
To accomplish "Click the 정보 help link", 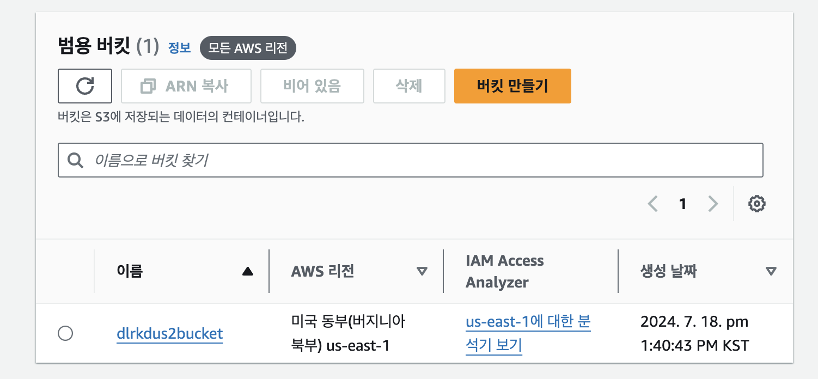I will tap(178, 48).
